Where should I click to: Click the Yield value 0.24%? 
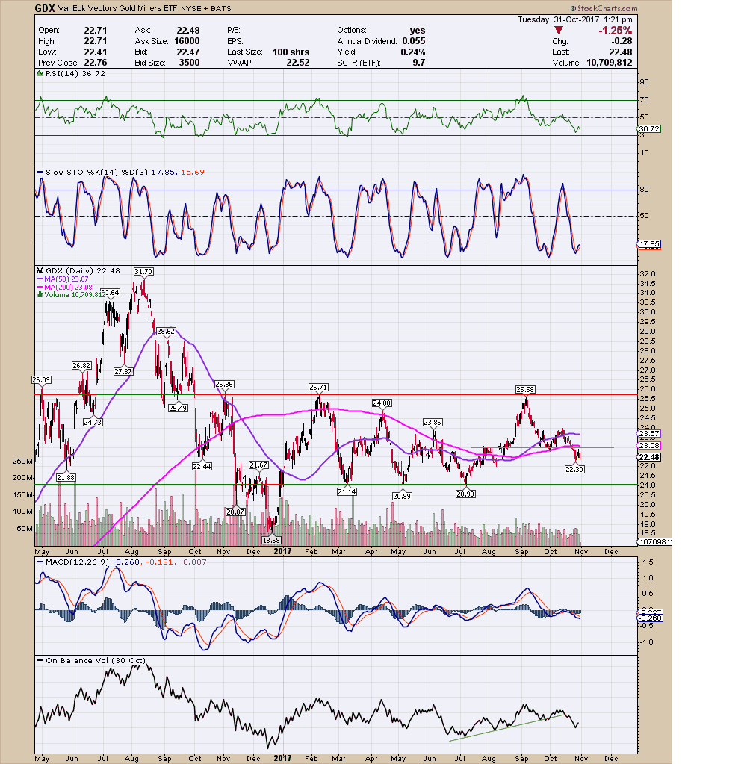tap(413, 52)
